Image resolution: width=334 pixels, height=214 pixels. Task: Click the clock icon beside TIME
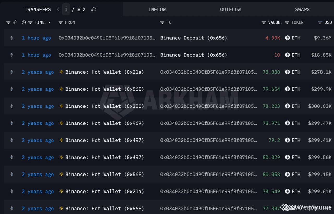point(24,22)
